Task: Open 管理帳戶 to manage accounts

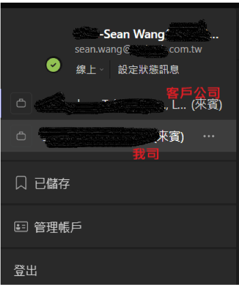Action: pyautogui.click(x=119, y=227)
